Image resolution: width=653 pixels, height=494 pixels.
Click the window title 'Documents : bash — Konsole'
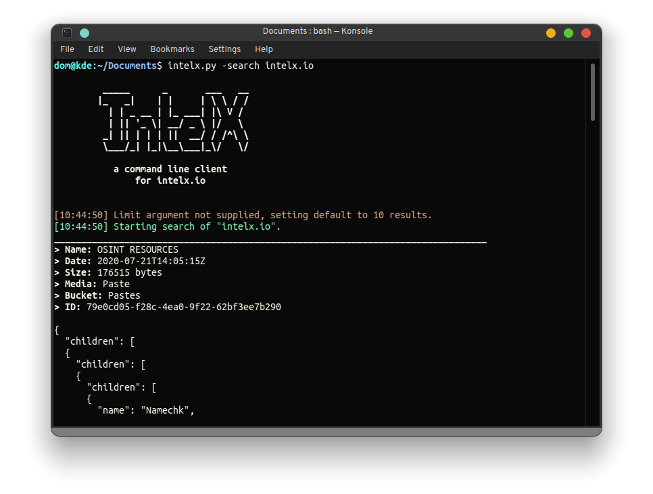click(318, 31)
